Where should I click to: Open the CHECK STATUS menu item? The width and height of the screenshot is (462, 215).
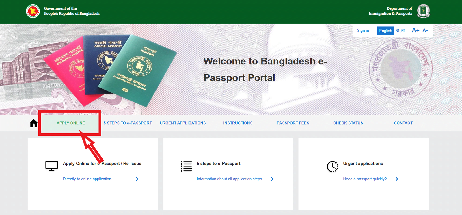(348, 123)
